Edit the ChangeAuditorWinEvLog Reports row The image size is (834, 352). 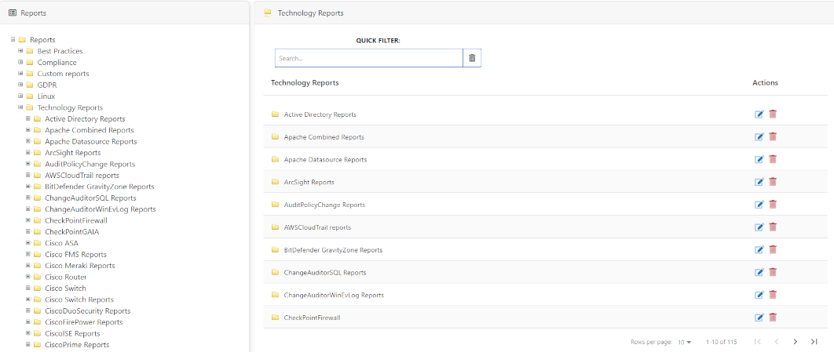coord(759,295)
